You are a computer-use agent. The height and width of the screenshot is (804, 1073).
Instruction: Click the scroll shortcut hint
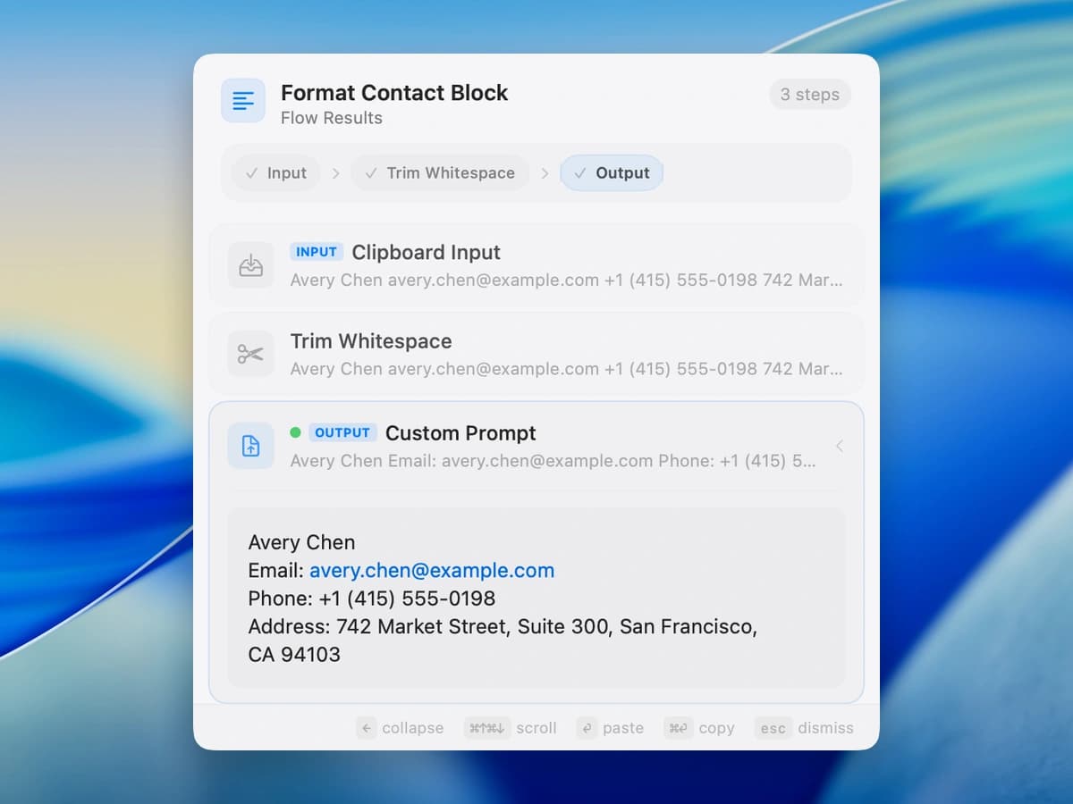pyautogui.click(x=511, y=728)
